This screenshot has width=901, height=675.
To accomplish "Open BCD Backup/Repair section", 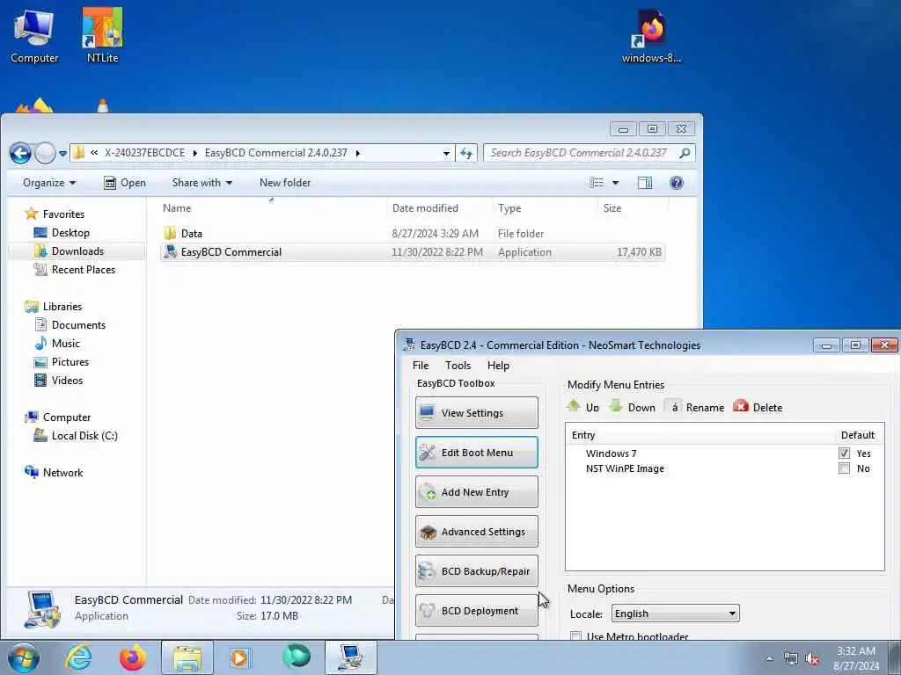I will [x=476, y=571].
